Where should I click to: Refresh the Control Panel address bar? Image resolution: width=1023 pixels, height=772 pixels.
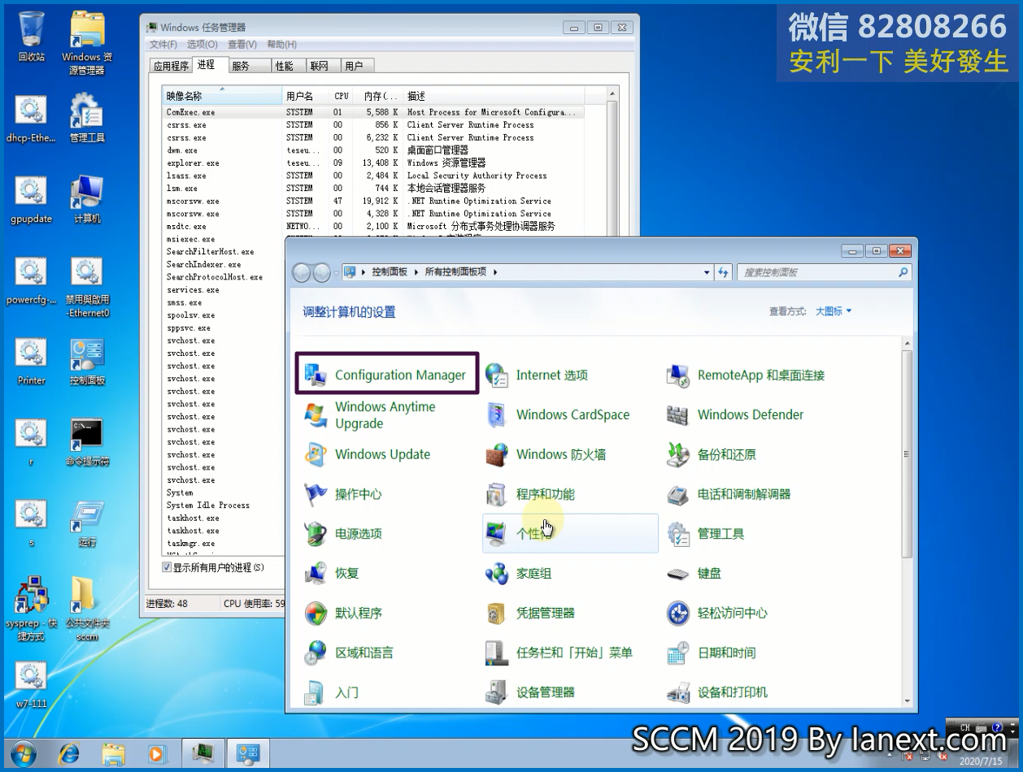tap(724, 273)
